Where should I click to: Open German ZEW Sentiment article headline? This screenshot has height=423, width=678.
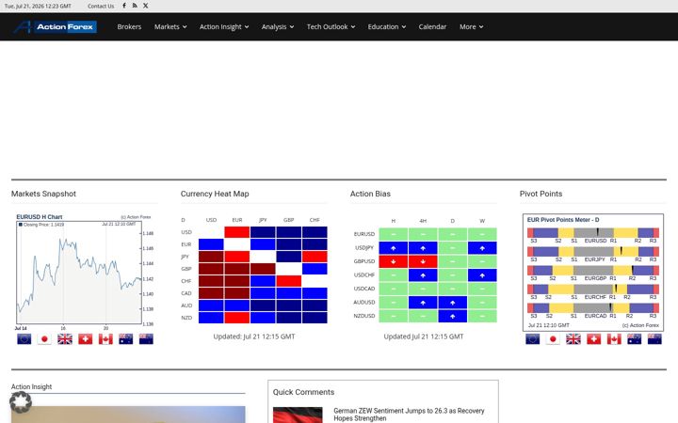click(x=409, y=415)
